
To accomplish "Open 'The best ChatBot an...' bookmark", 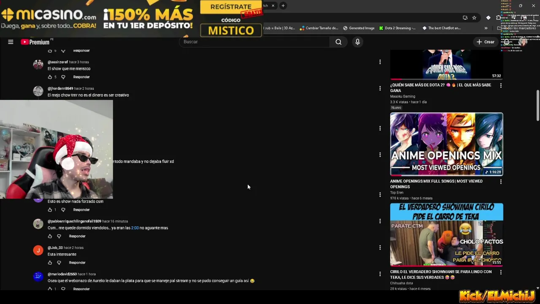I will click(442, 28).
